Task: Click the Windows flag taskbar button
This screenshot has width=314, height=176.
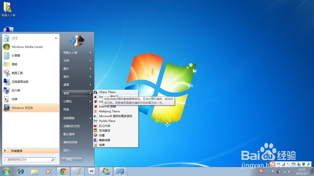Action: pos(106,172)
